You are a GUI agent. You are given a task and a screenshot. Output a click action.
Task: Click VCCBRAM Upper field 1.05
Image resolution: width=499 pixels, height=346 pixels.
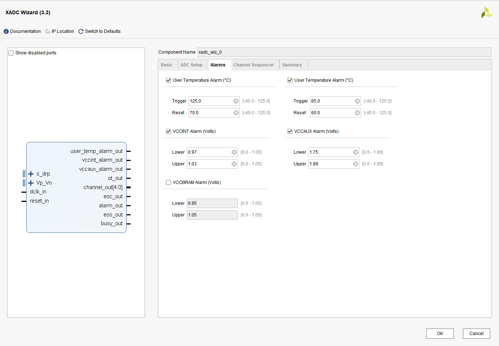tap(212, 215)
